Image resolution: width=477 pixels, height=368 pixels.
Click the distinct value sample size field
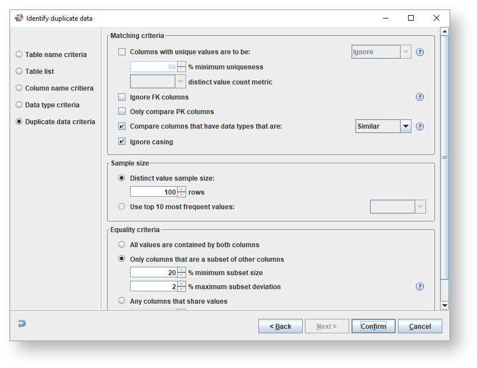point(153,192)
